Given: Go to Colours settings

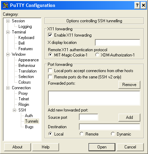Looking at the screenshot, I should (25, 82).
